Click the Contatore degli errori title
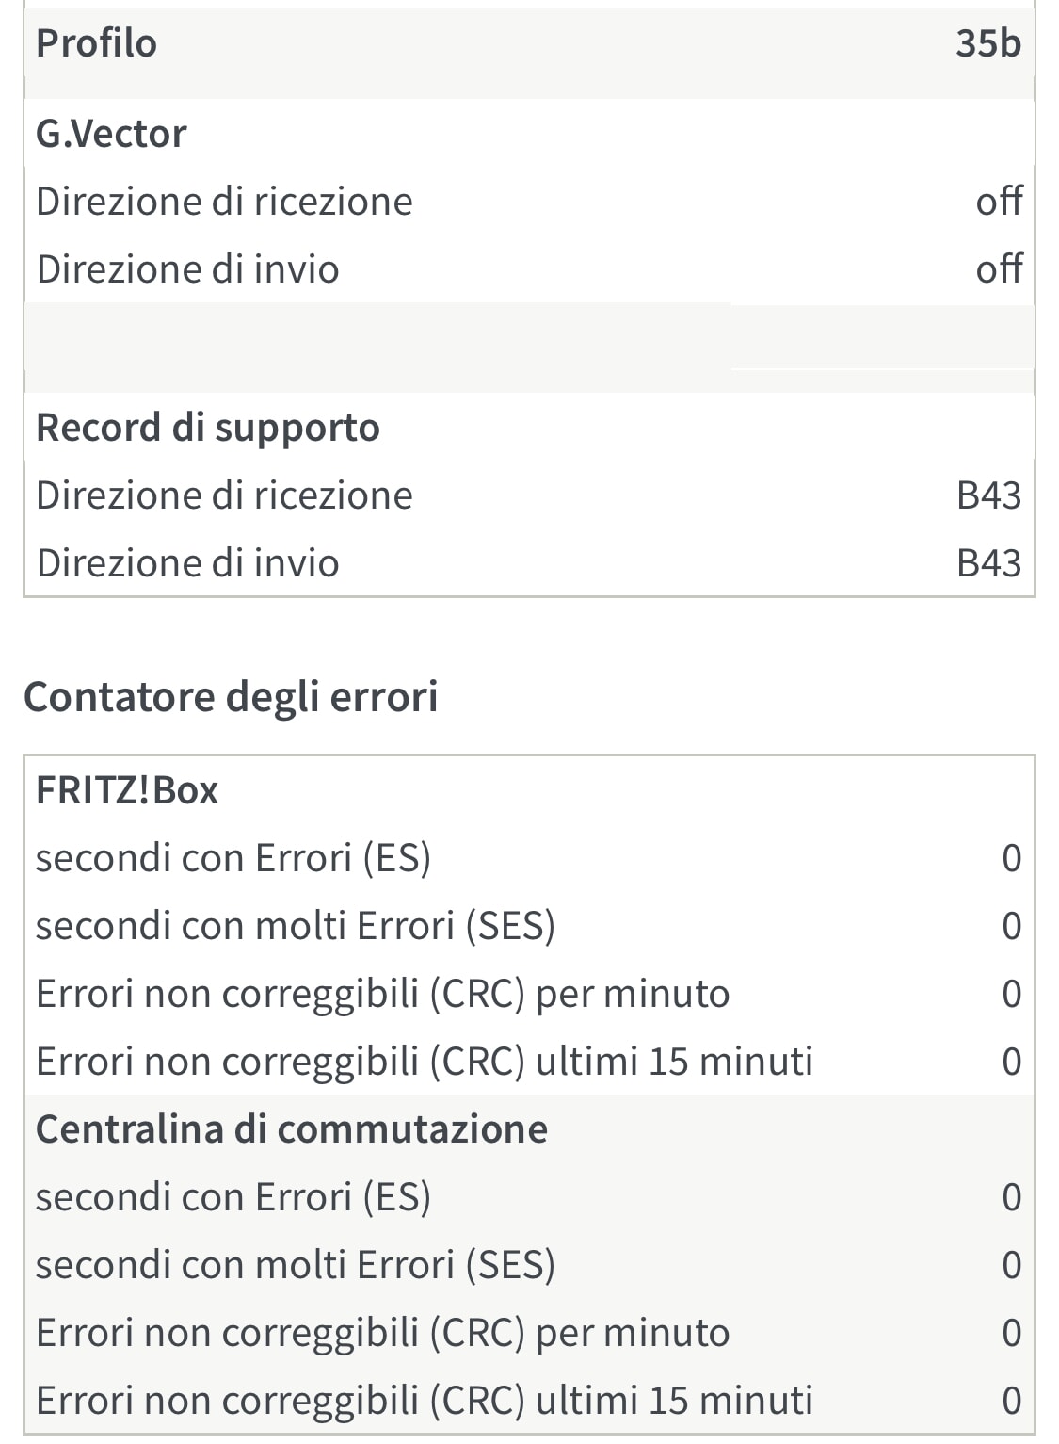 pos(231,697)
